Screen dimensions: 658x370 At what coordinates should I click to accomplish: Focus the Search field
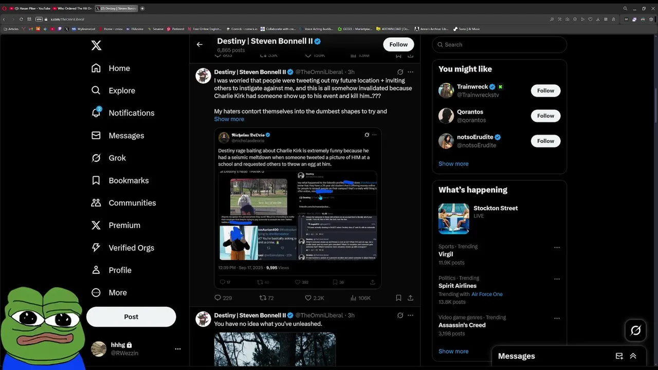tap(499, 45)
